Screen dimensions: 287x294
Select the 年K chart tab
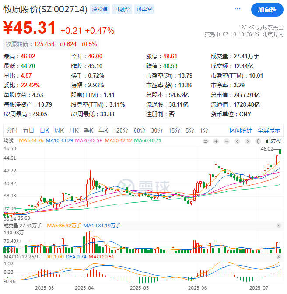point(103,130)
